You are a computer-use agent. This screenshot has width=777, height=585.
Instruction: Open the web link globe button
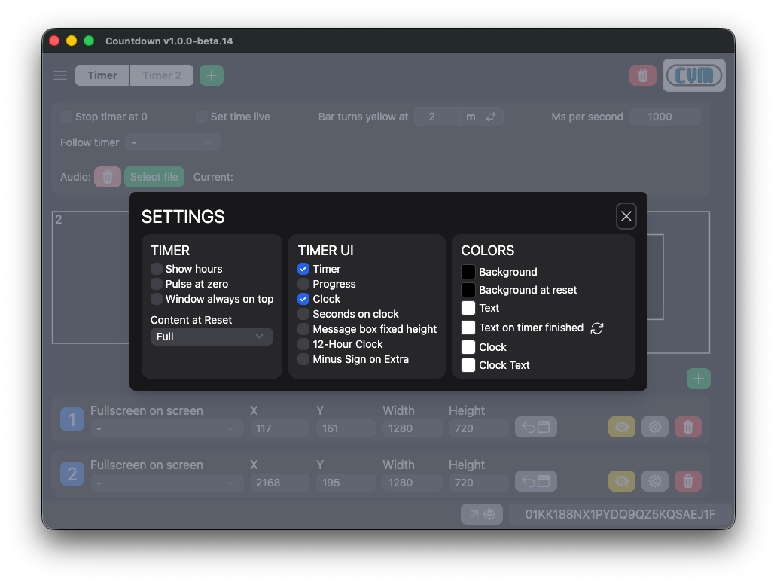tap(482, 514)
